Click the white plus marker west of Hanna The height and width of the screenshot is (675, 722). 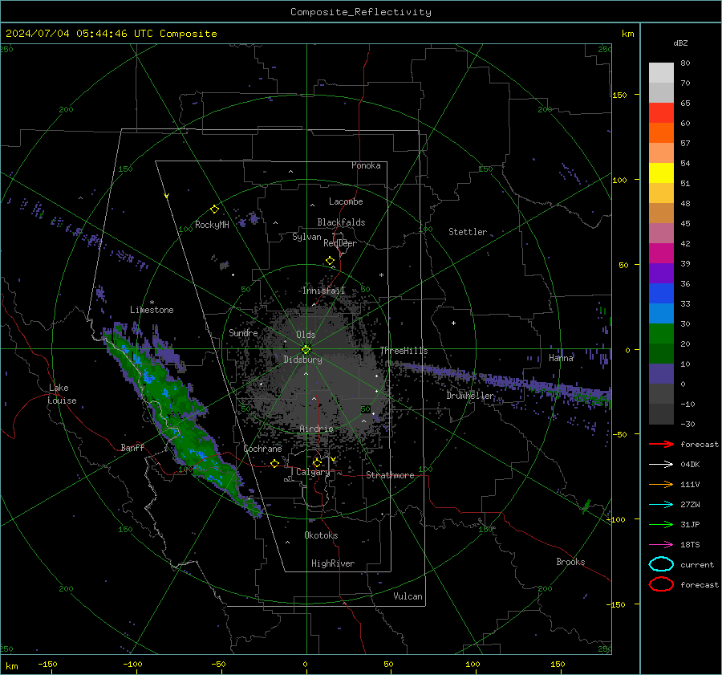[453, 323]
